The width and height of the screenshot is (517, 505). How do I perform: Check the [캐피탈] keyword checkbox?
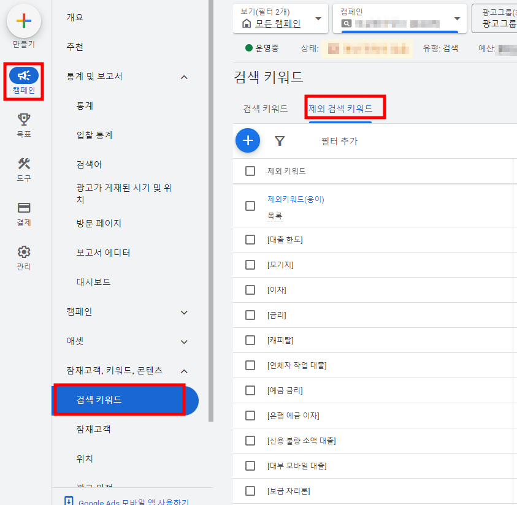[250, 340]
